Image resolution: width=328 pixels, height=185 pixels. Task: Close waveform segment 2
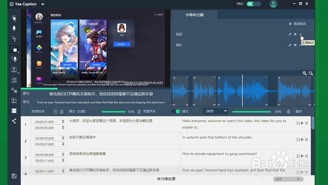tap(187, 77)
